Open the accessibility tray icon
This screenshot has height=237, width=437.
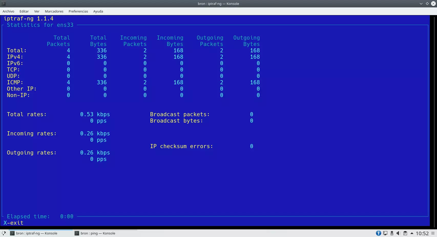click(378, 233)
